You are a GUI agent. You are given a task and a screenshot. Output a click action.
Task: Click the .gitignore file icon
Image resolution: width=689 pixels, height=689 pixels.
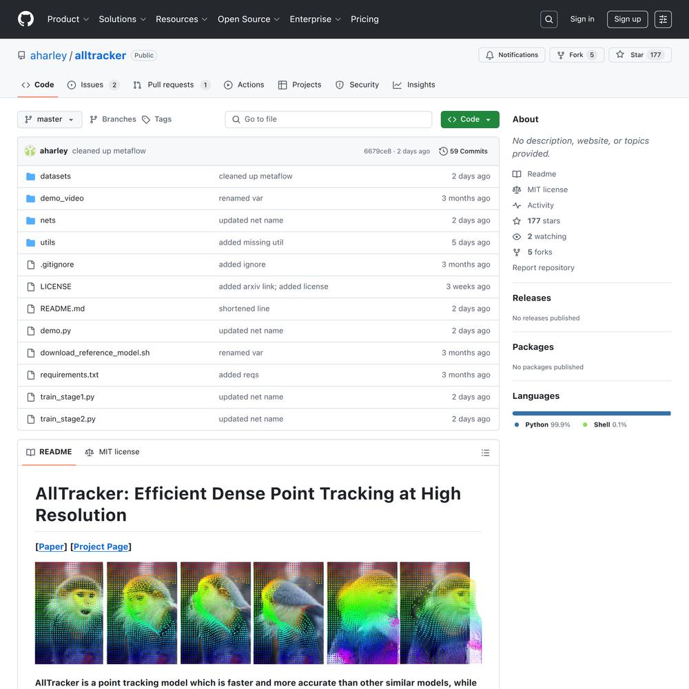[31, 265]
